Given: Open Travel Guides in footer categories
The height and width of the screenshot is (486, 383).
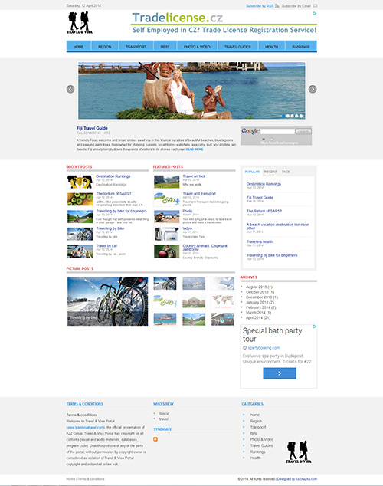Looking at the screenshot, I should (x=261, y=445).
